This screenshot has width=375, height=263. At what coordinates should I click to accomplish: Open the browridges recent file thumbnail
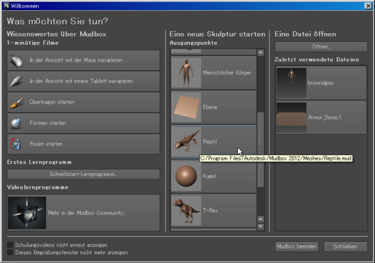(x=292, y=83)
